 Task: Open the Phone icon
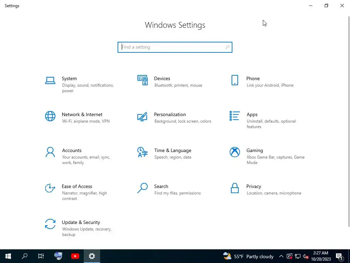click(x=234, y=80)
